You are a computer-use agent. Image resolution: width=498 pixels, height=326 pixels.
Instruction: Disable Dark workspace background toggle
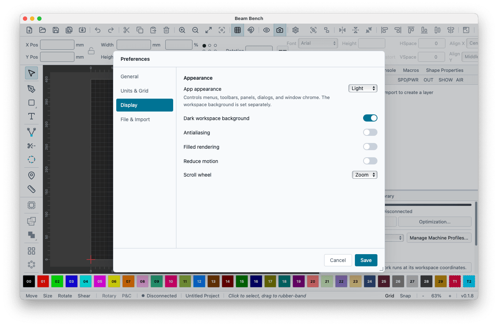click(370, 118)
